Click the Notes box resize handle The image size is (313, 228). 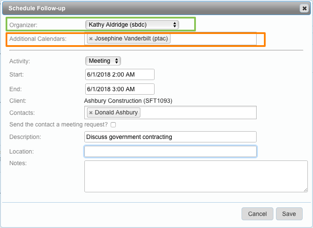pyautogui.click(x=305, y=189)
